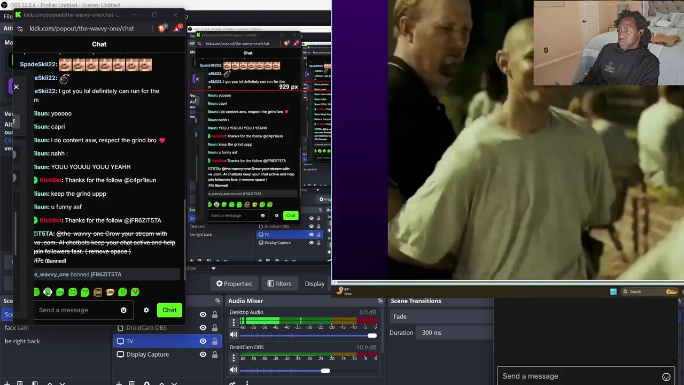
Task: Mute DroidCam OBS audio speaker icon
Action: point(234,369)
